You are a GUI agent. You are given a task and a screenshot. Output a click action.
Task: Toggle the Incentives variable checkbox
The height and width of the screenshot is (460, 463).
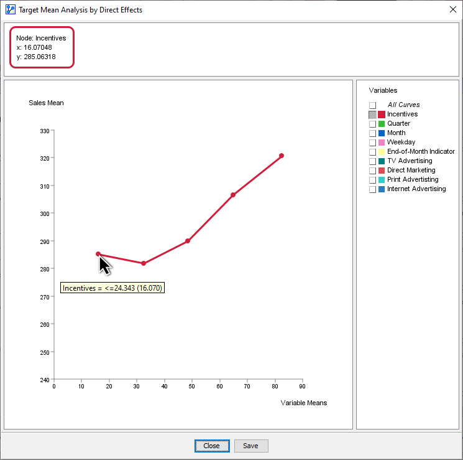372,115
